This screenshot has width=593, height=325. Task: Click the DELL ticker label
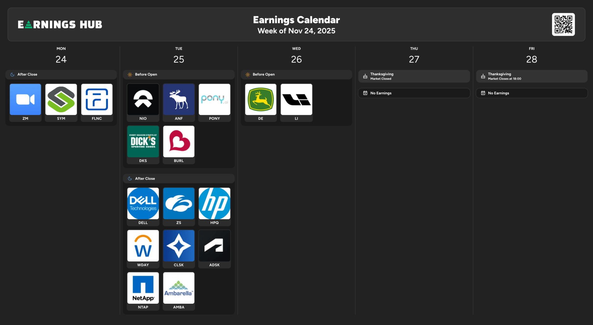143,223
